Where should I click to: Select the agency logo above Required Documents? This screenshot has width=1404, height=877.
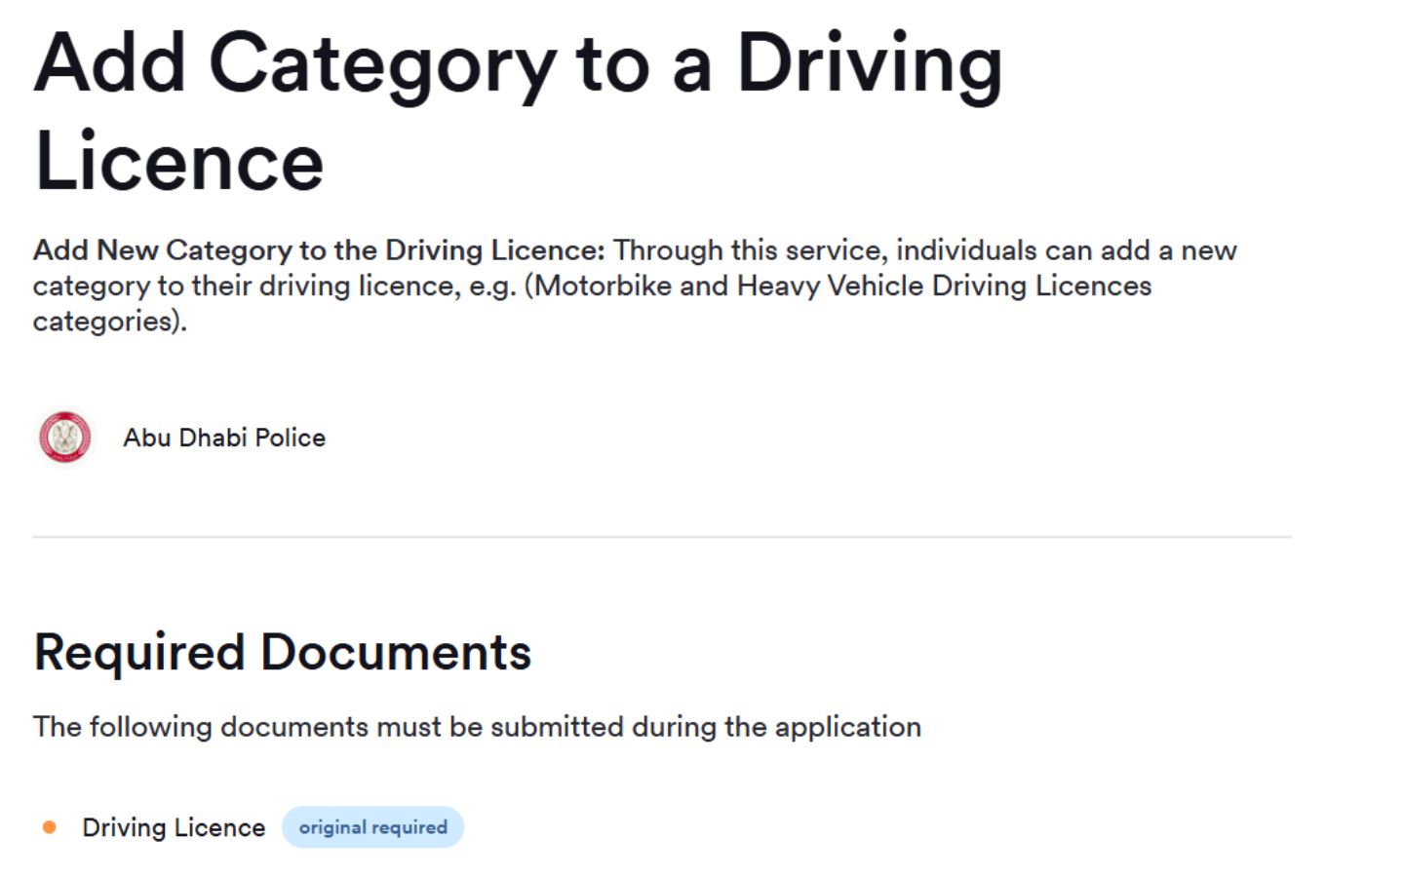(x=64, y=438)
